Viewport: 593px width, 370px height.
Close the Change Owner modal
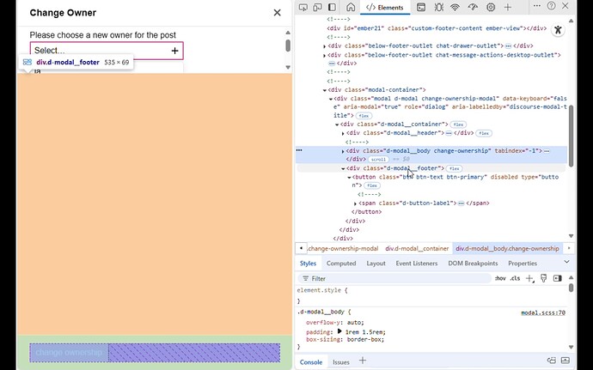(x=278, y=13)
